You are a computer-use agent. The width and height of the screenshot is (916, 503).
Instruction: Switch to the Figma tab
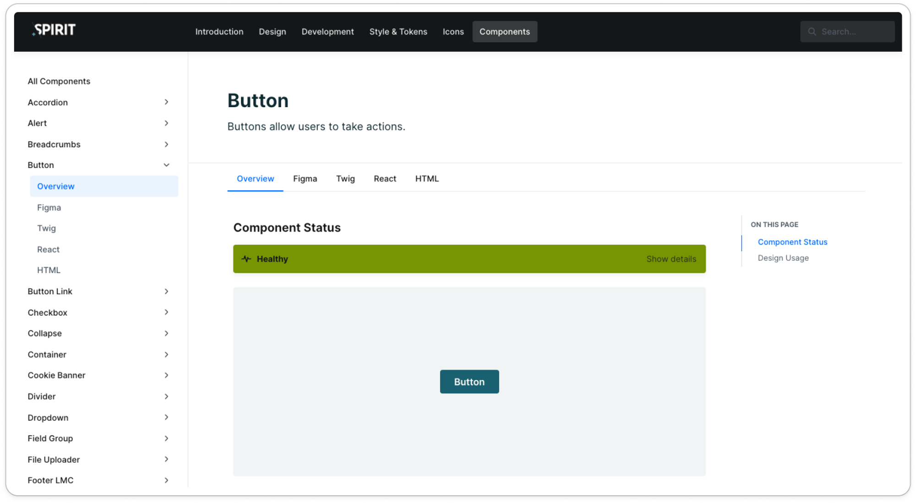tap(305, 179)
